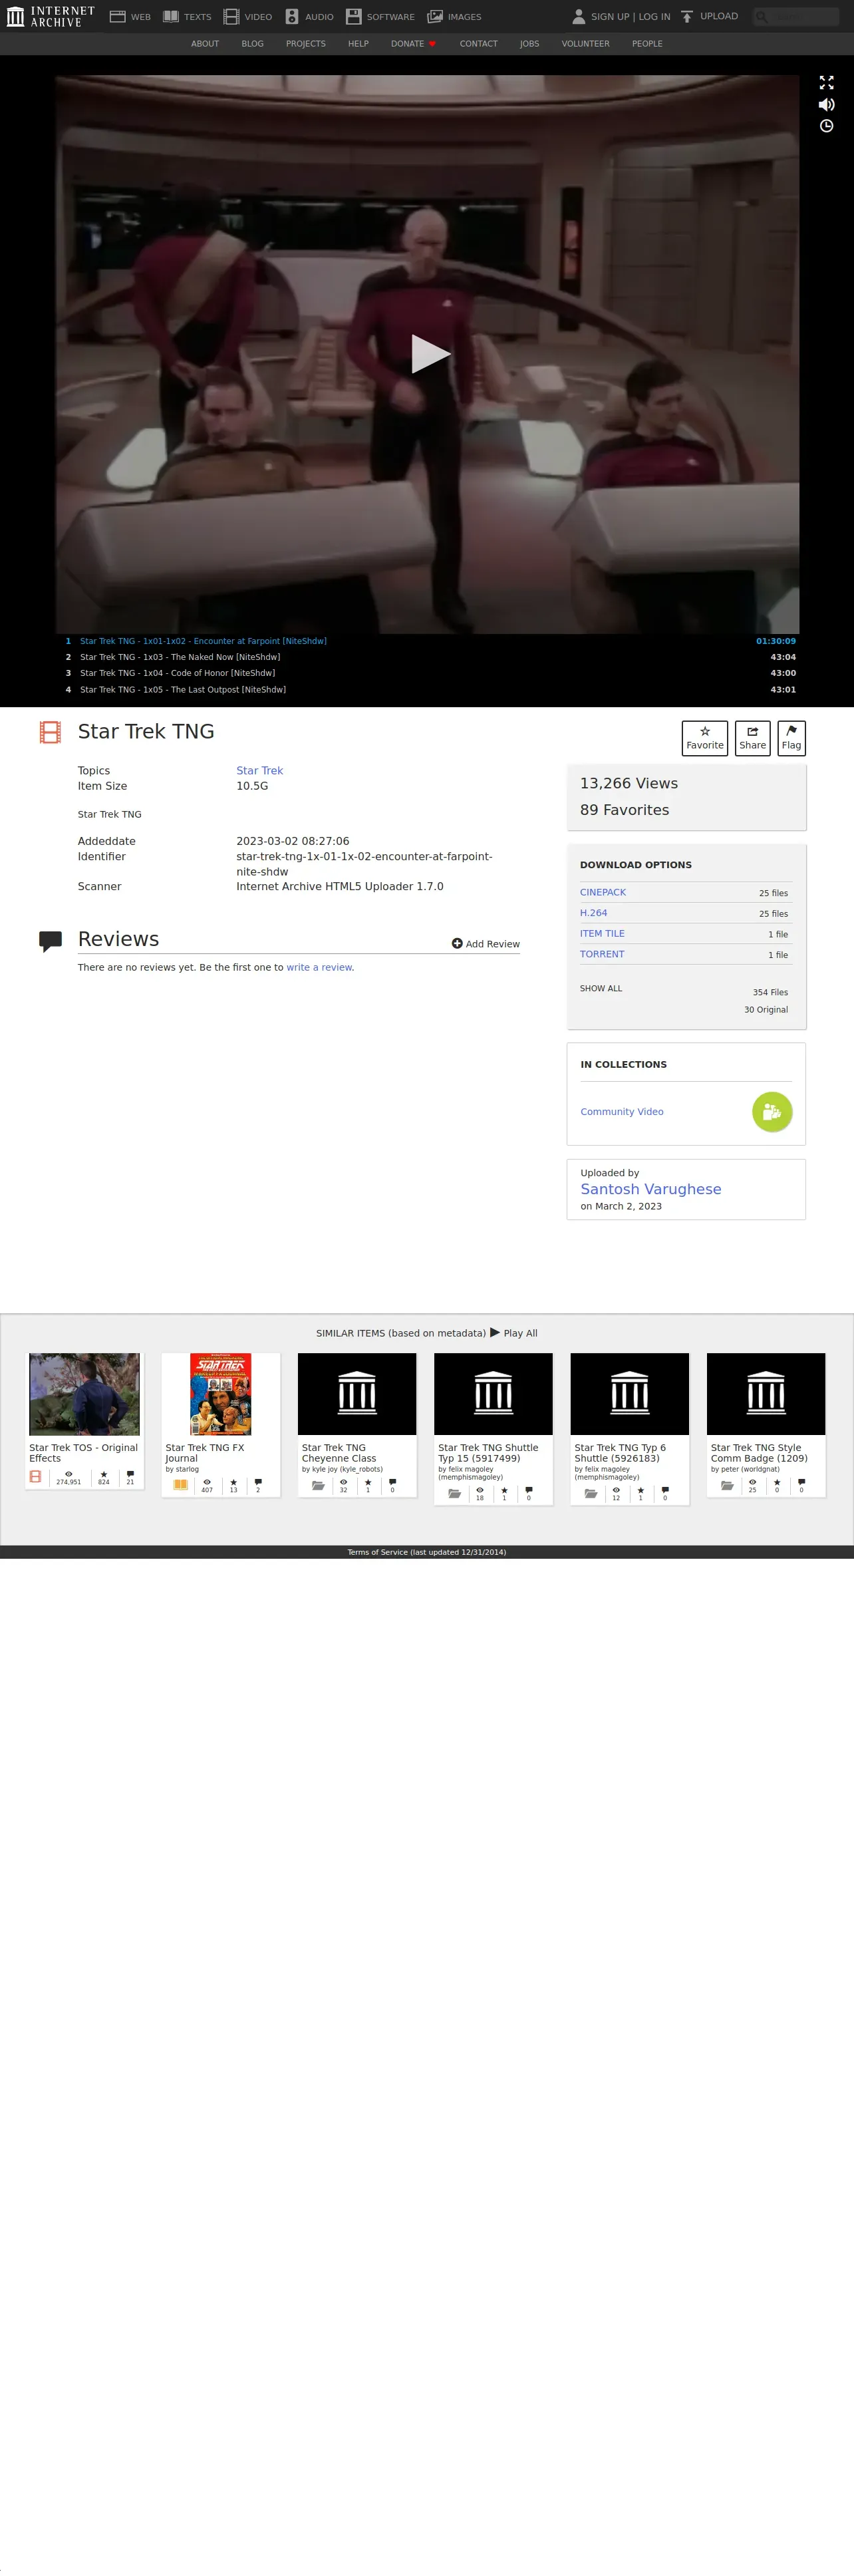Open the Community Video collection link

tap(622, 1111)
